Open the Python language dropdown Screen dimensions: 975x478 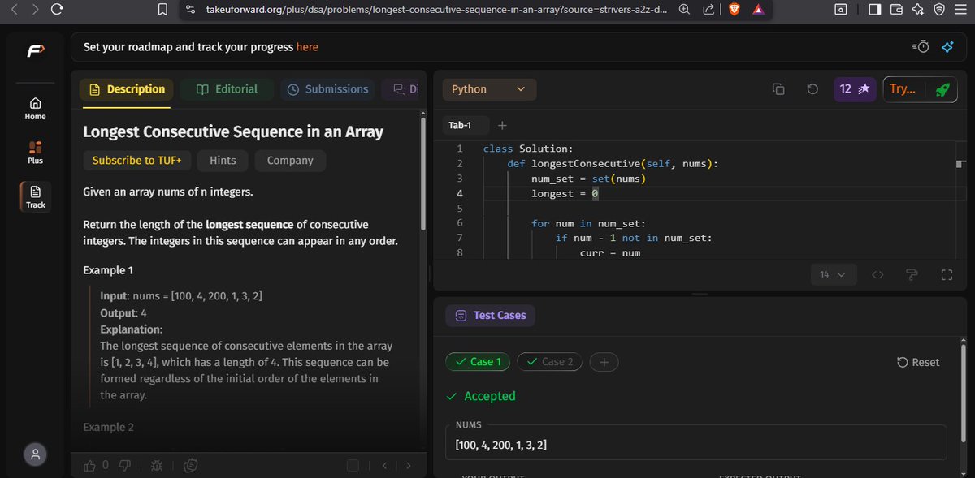tap(489, 89)
